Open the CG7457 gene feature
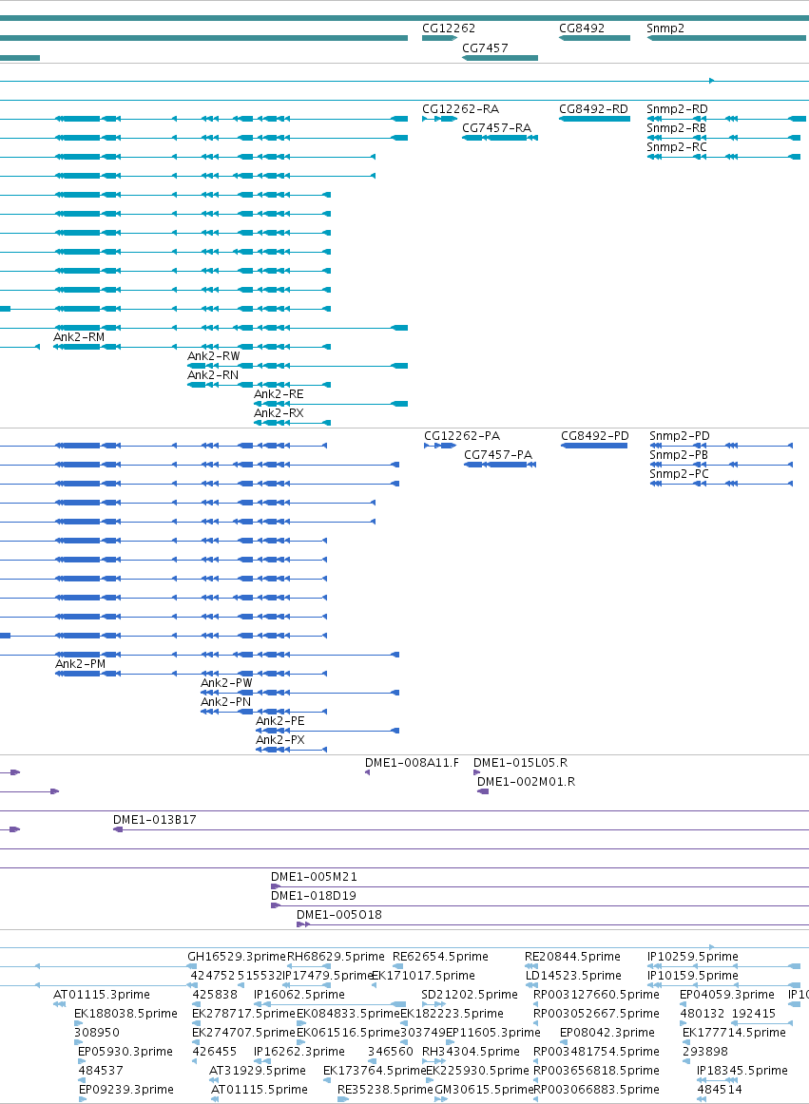 coord(500,58)
